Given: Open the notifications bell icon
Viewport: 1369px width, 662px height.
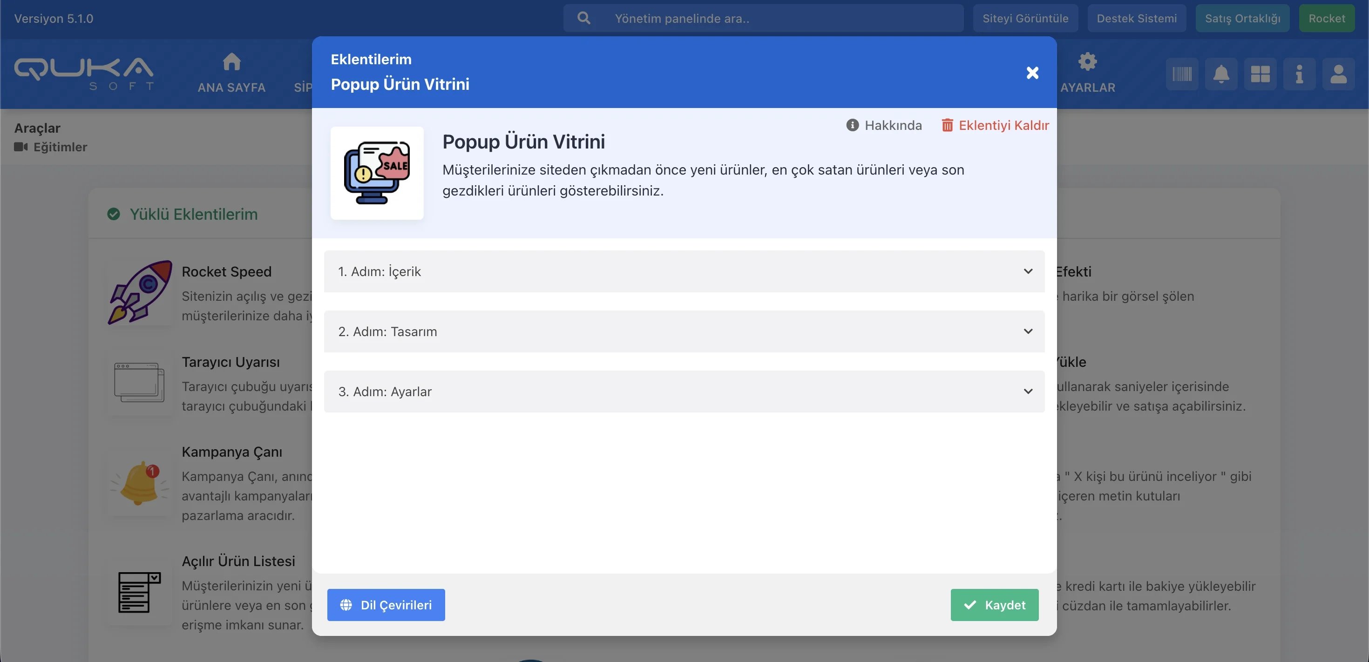Looking at the screenshot, I should click(1221, 74).
